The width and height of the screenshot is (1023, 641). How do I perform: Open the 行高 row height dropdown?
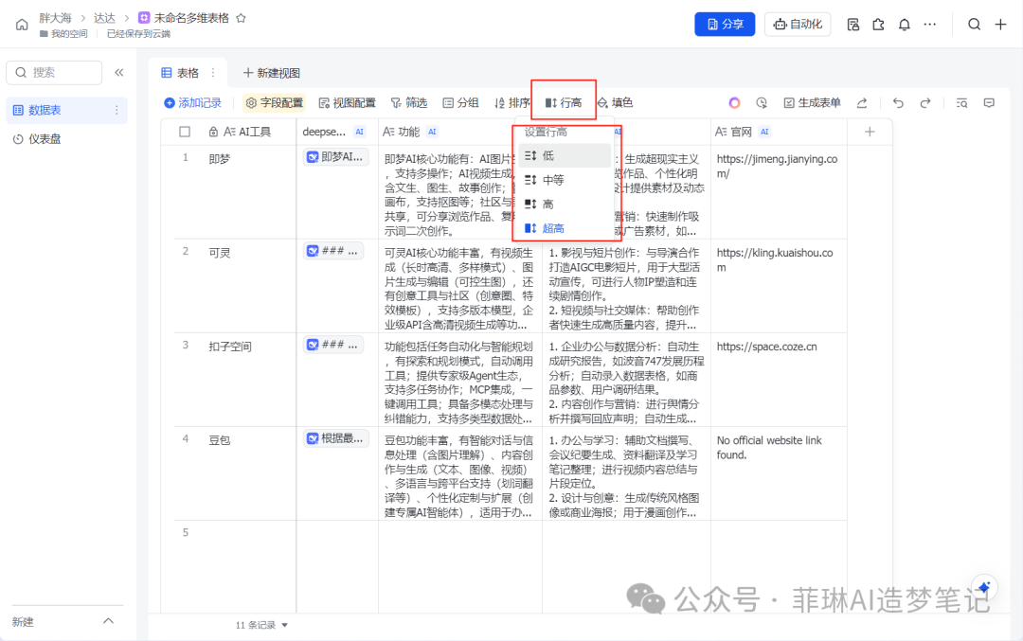click(563, 102)
